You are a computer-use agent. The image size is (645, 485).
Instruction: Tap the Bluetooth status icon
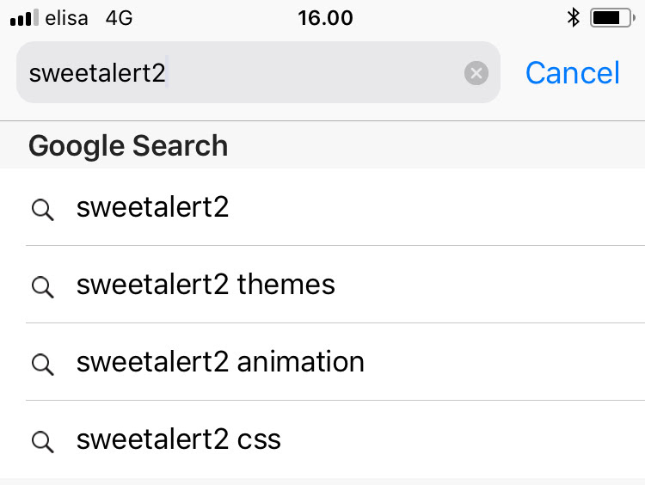[574, 17]
